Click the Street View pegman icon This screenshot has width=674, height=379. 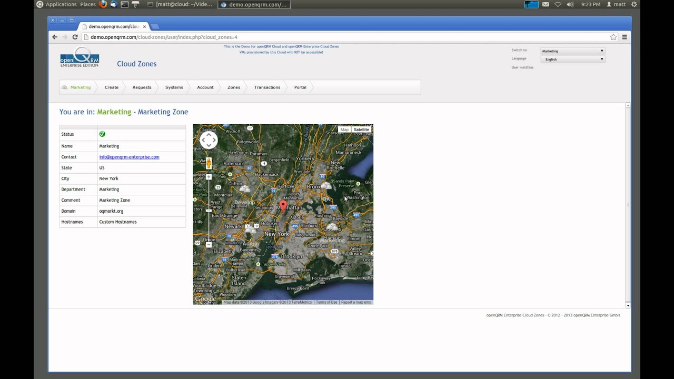click(x=209, y=163)
